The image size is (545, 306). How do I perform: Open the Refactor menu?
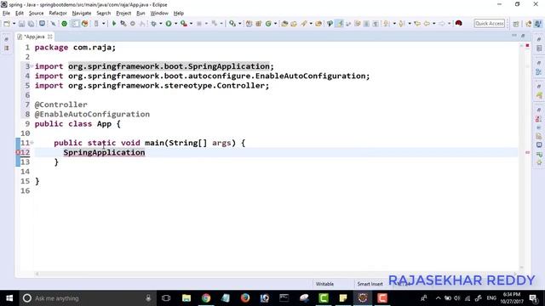point(58,14)
